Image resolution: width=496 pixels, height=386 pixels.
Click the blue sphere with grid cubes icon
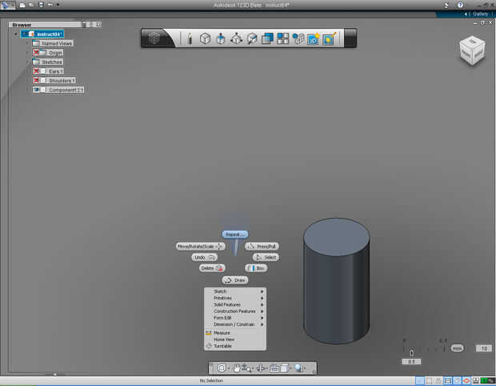pos(298,38)
